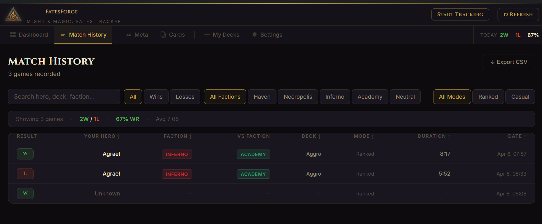Click the W badge for Apr 6, 07:57 match
Viewport: 542px width, 224px height.
[25, 154]
